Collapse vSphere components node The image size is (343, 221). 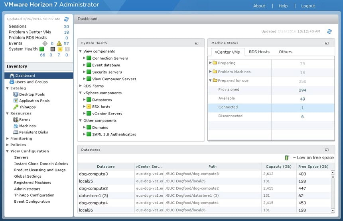click(x=80, y=93)
